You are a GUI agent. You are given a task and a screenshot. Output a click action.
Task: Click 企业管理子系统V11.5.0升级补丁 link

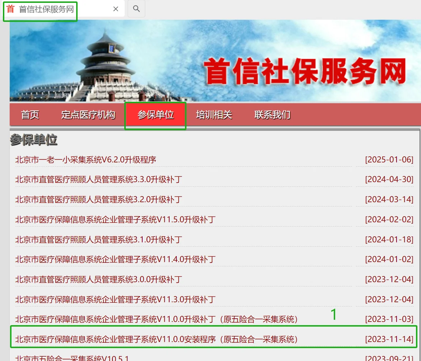[x=115, y=219]
